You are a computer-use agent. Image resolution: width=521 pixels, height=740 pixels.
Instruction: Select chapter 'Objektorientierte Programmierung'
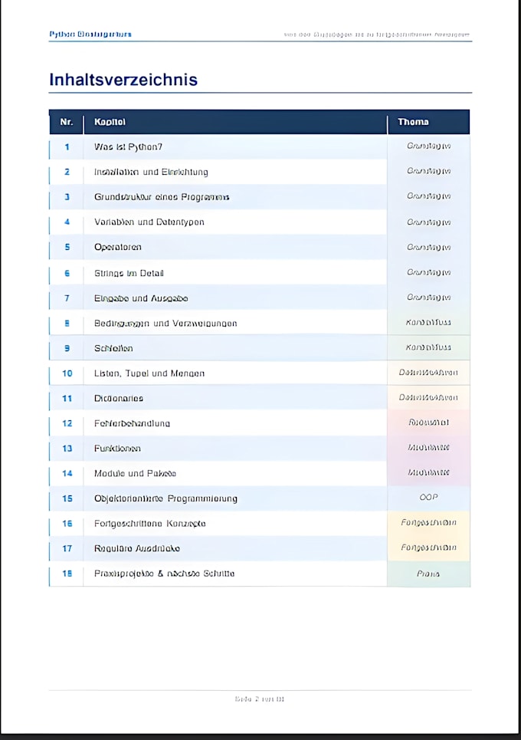tap(165, 498)
